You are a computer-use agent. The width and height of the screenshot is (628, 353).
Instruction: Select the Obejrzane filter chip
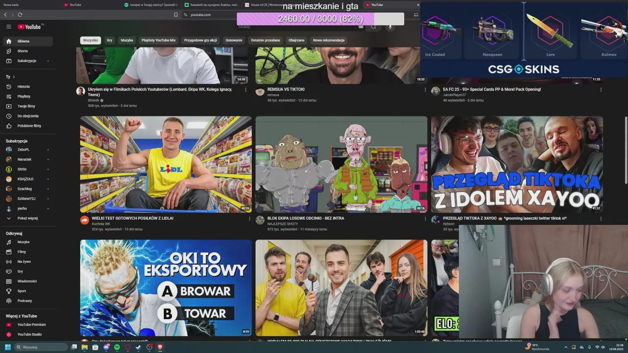point(296,40)
